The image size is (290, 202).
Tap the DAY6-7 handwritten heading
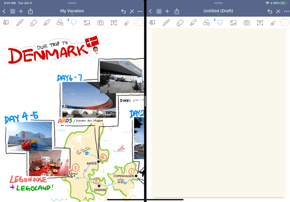pos(70,78)
